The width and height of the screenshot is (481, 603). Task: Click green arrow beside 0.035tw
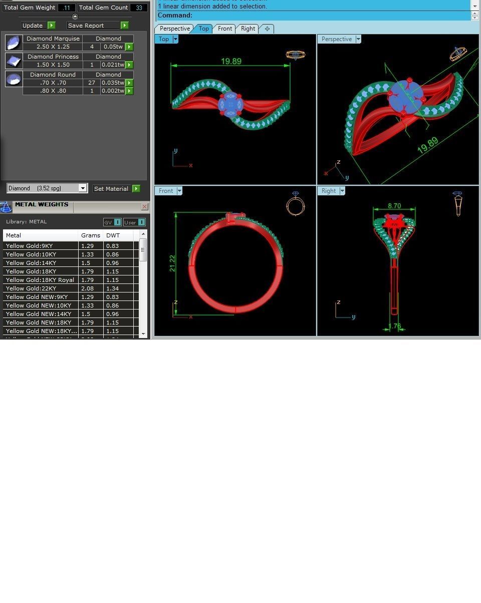coord(129,83)
